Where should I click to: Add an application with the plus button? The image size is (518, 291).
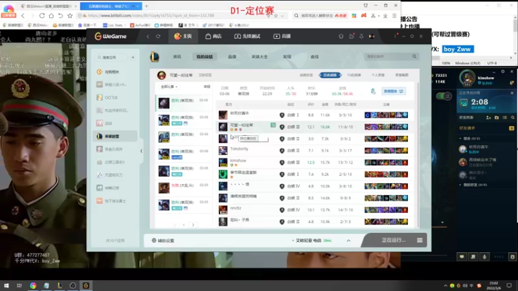click(133, 58)
